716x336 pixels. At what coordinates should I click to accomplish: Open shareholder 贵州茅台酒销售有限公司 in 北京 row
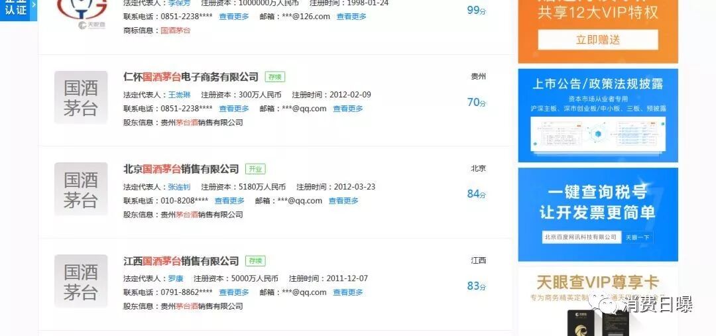[x=202, y=215]
